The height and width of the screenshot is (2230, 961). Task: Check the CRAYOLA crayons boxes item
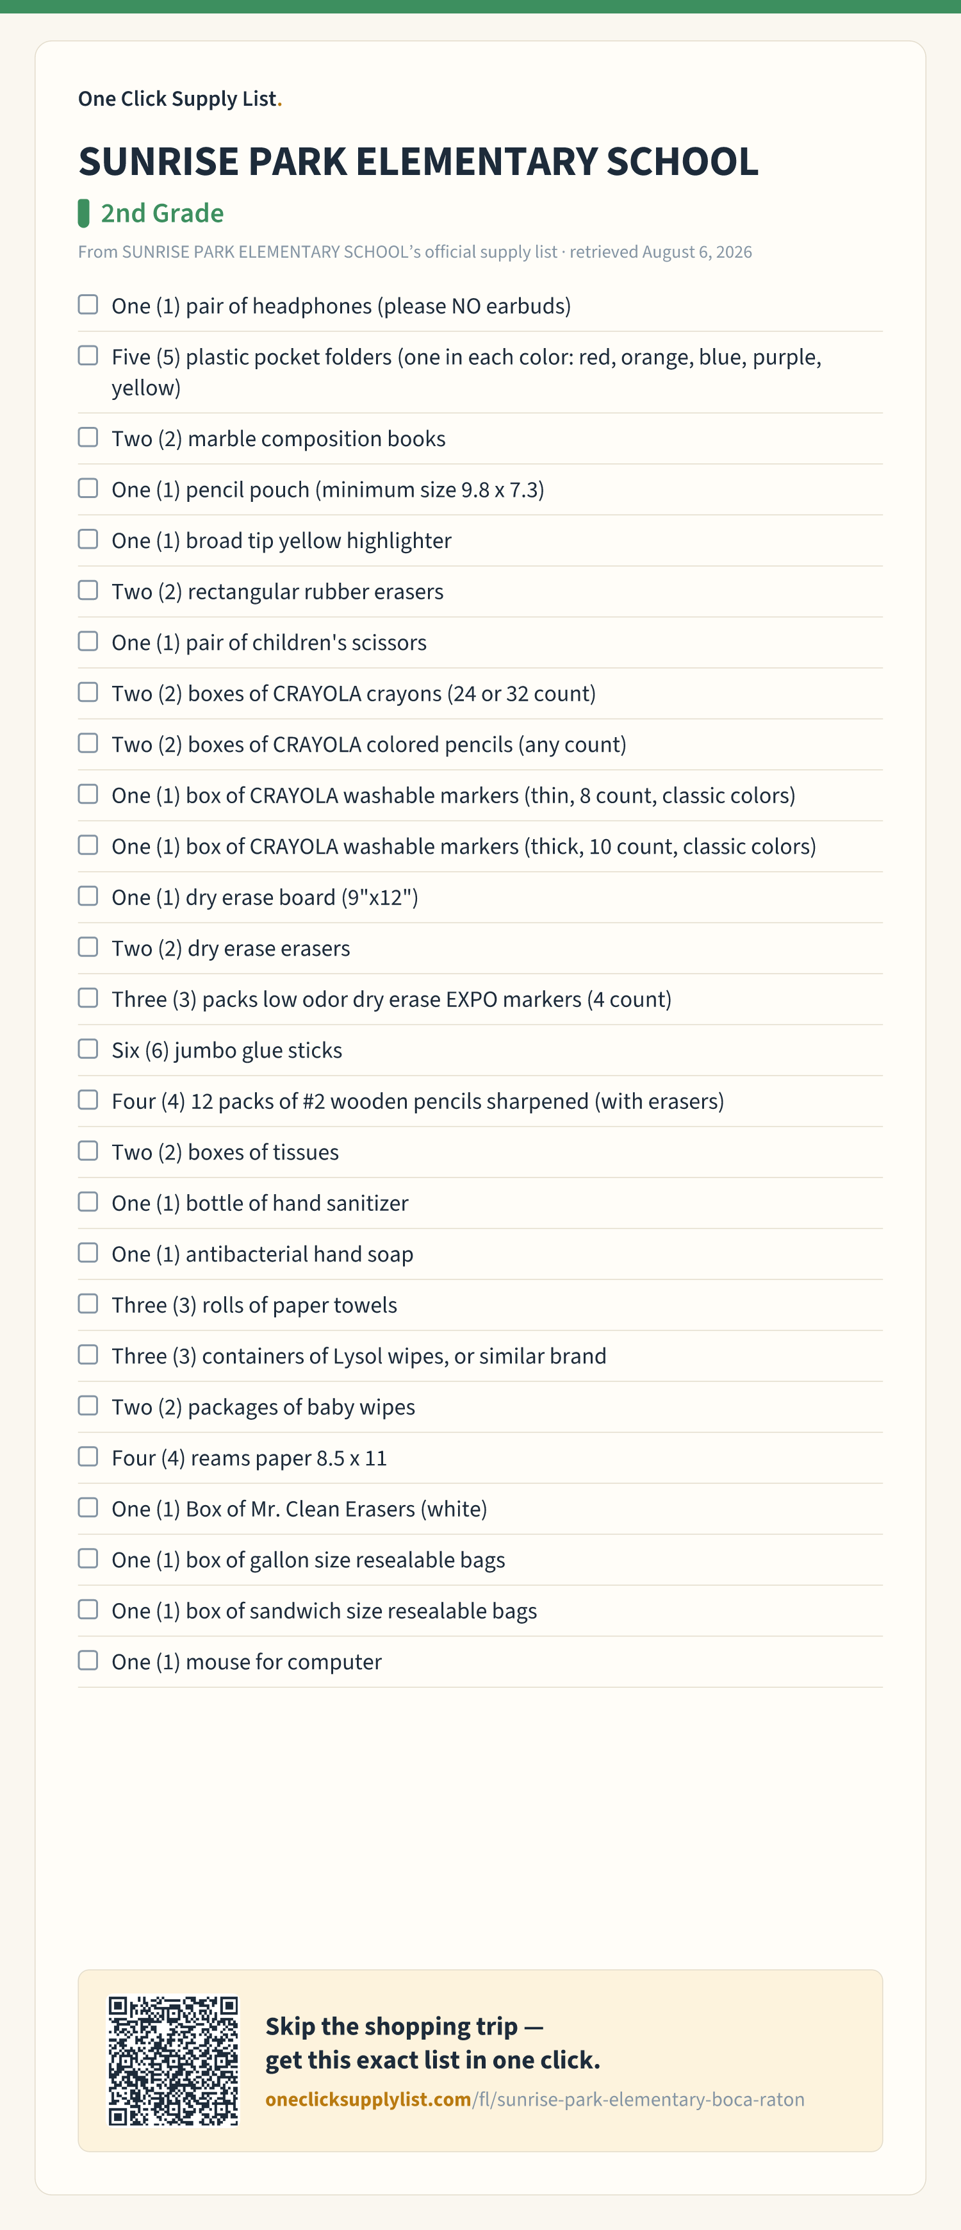click(x=88, y=692)
